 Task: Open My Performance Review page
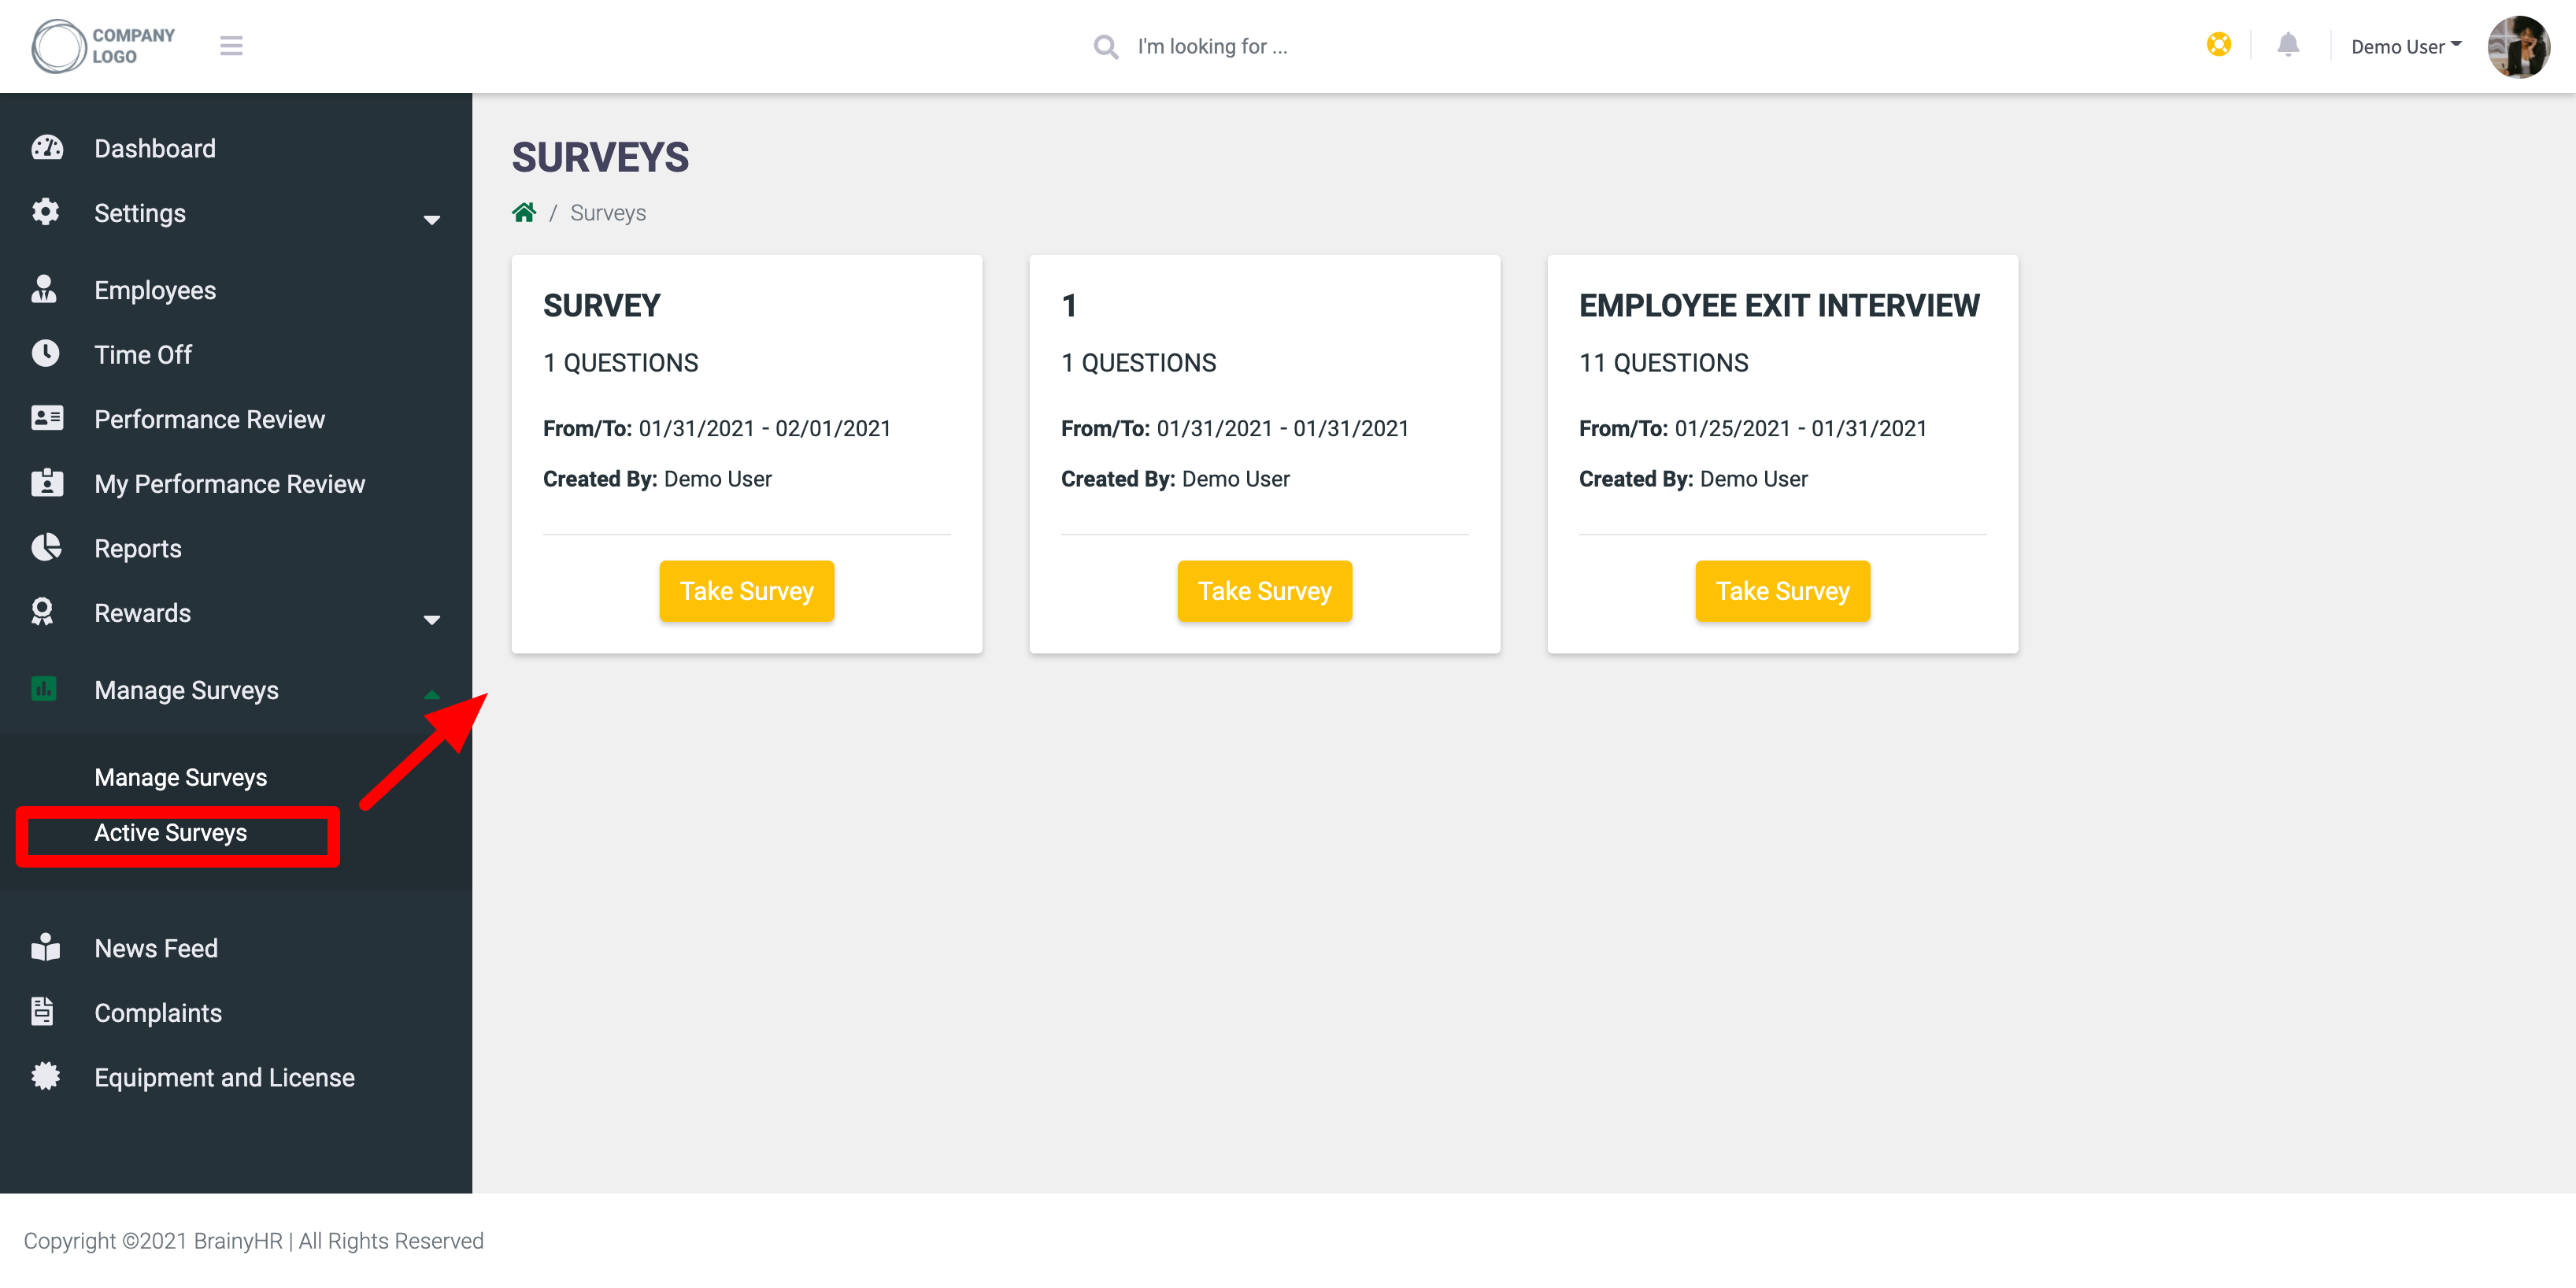coord(230,484)
